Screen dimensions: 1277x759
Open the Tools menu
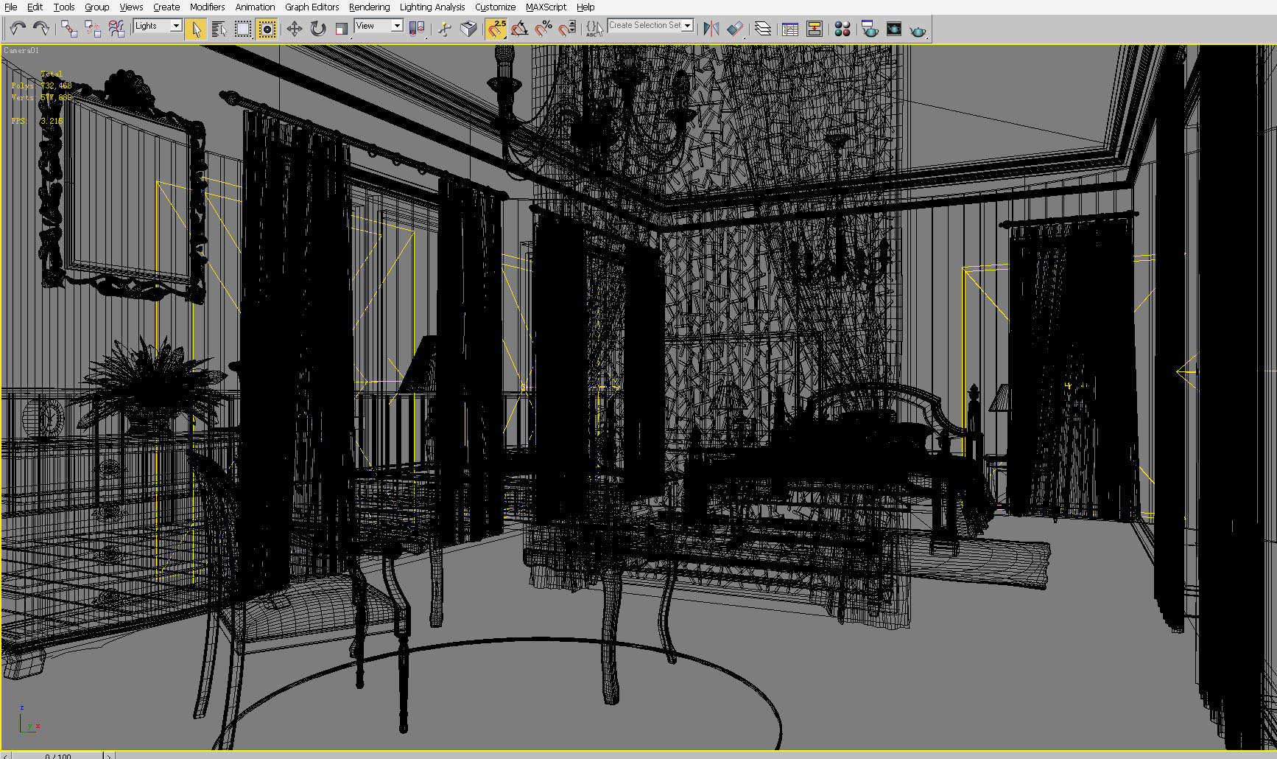click(x=64, y=7)
